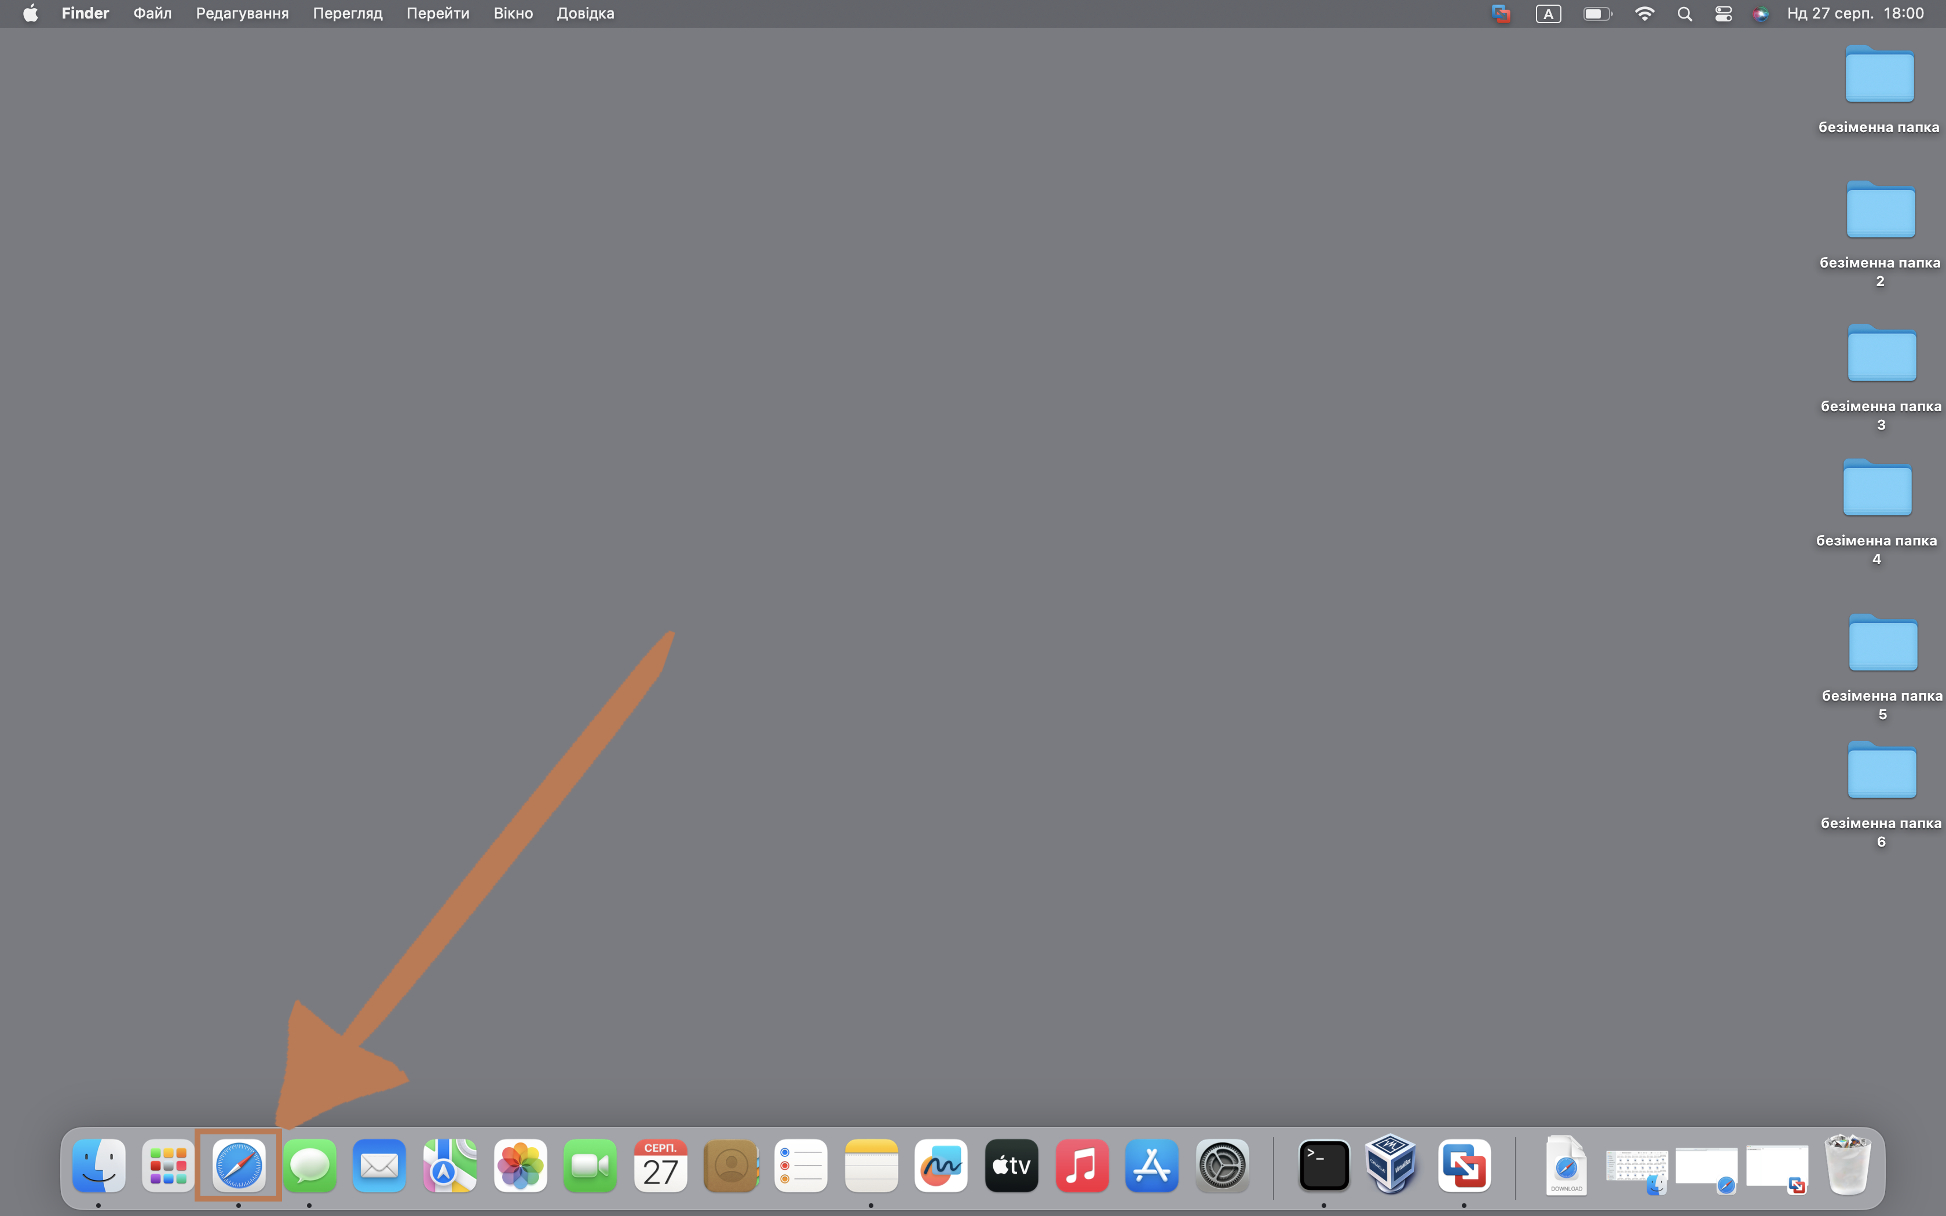Open the Messages app in the Dock
Viewport: 1946px width, 1216px height.
point(310,1165)
